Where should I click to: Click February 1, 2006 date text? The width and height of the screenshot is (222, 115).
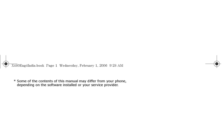click(x=93, y=65)
